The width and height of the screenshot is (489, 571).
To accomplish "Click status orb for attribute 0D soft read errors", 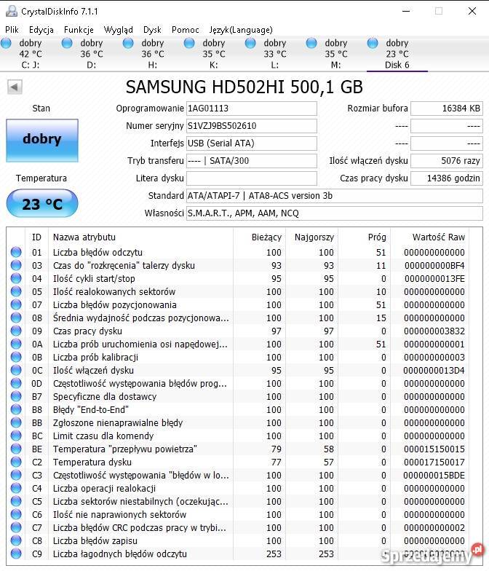I will 16,383.
